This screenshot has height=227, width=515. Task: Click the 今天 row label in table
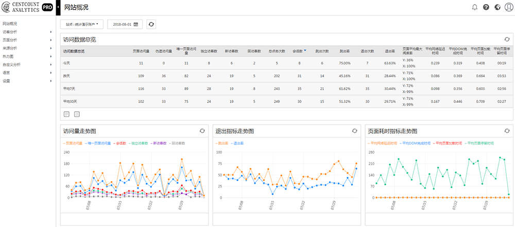pyautogui.click(x=66, y=63)
